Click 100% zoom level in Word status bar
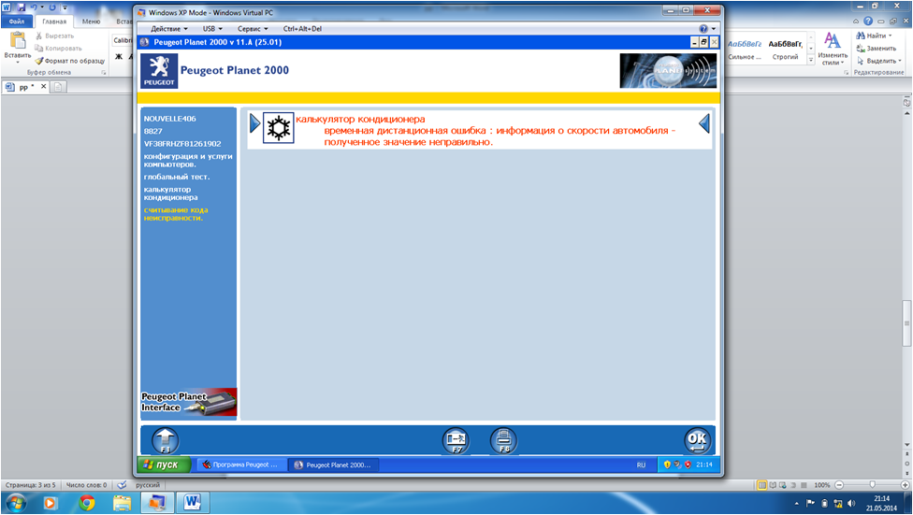 click(x=821, y=485)
